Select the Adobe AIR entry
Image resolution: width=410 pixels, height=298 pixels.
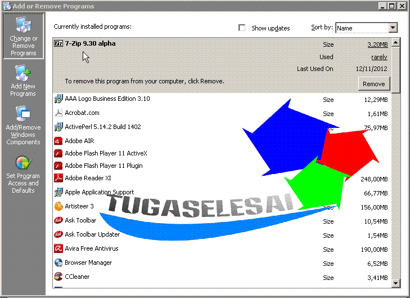(x=222, y=141)
